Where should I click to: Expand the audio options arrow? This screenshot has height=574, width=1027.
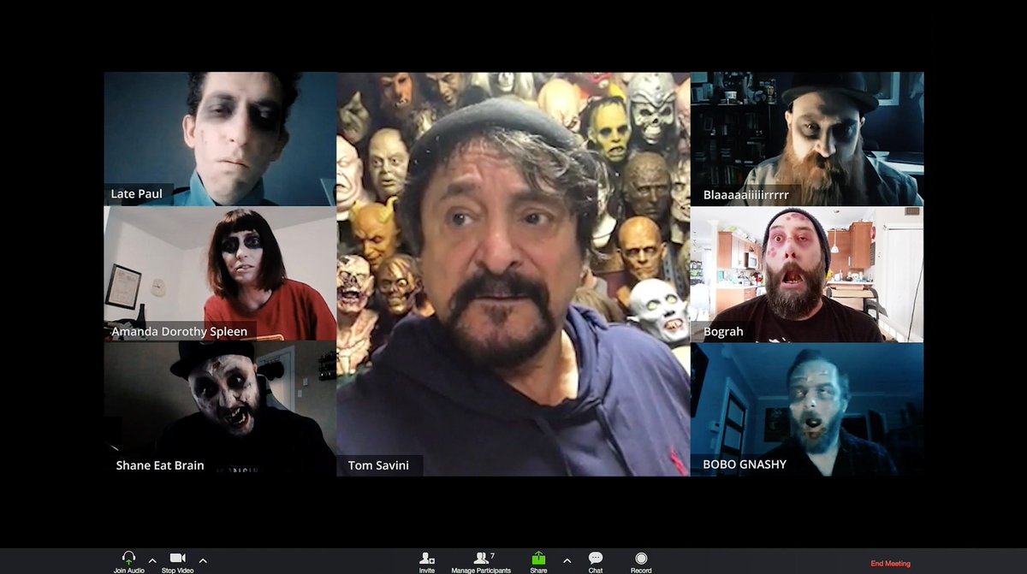pos(152,560)
